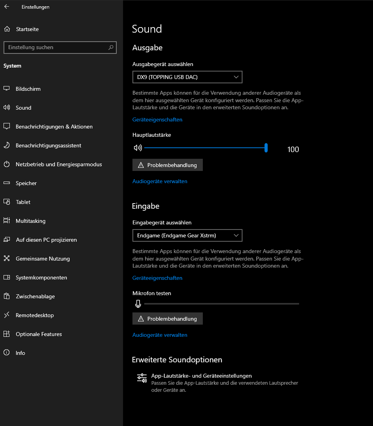Click the App-Lautstärke mixer icon
Screen dimensions: 373x426
[x=141, y=378]
